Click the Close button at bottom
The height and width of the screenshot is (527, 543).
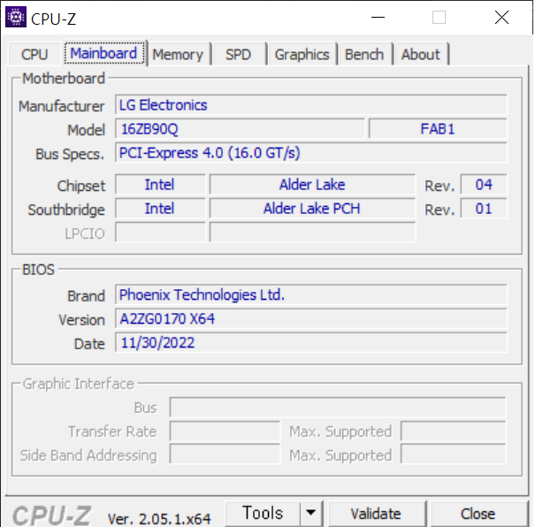point(478,514)
